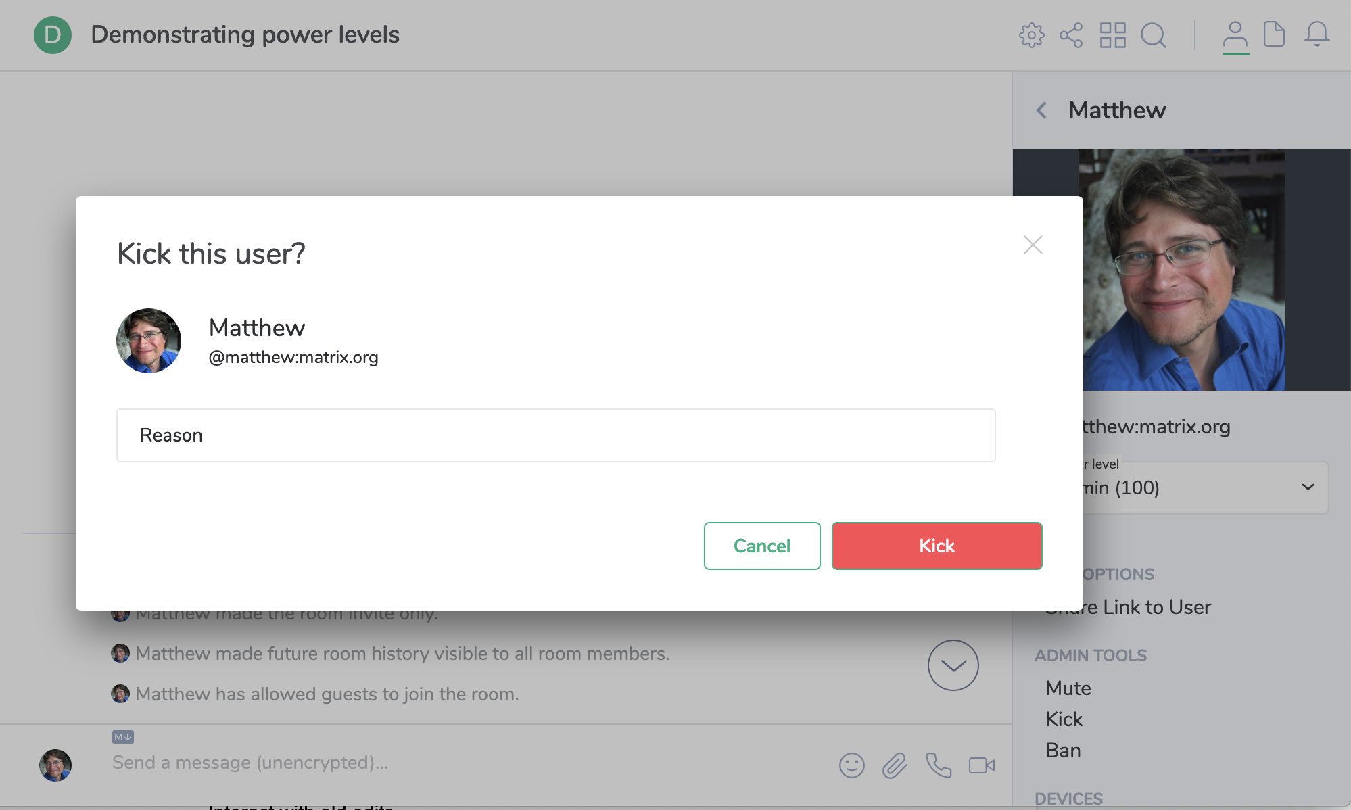1351x810 pixels.
Task: Open the emoji picker
Action: (851, 765)
